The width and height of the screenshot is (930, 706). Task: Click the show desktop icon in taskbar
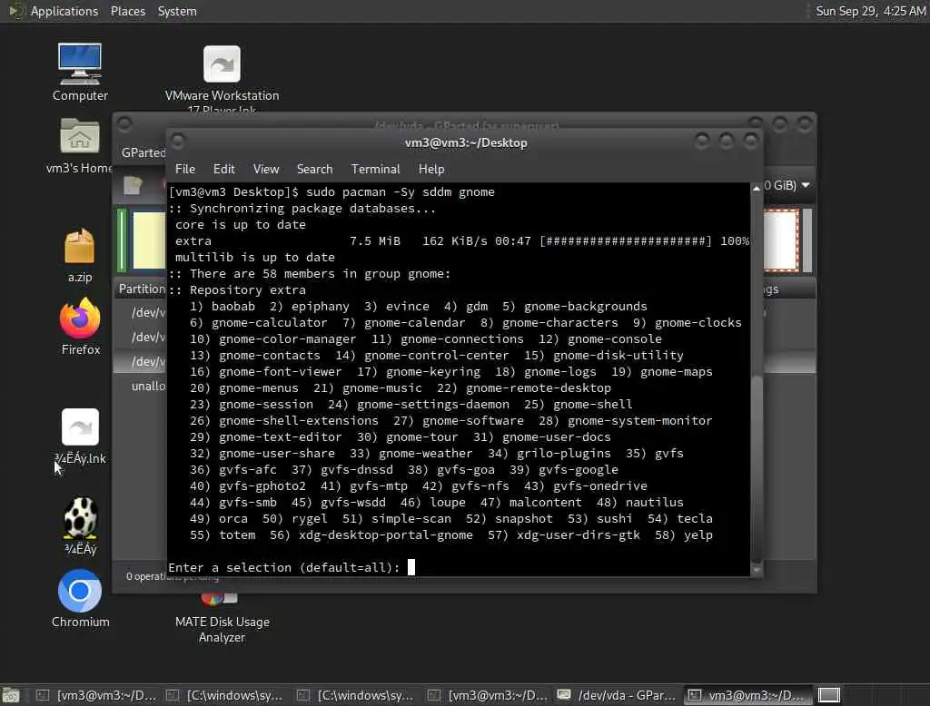coord(11,695)
